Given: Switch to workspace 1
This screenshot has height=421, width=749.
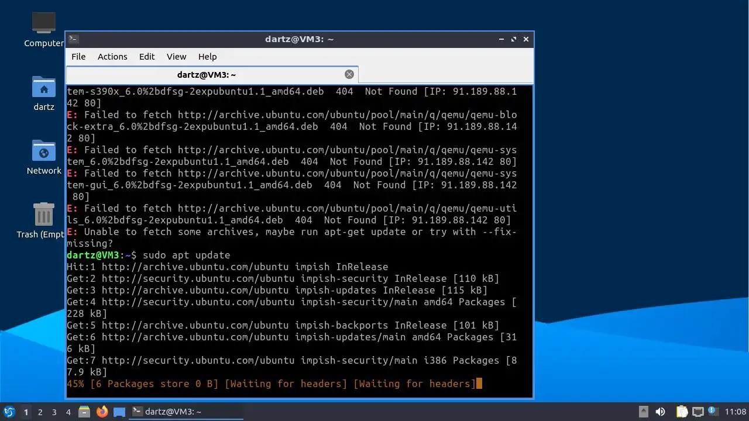Looking at the screenshot, I should tap(26, 412).
